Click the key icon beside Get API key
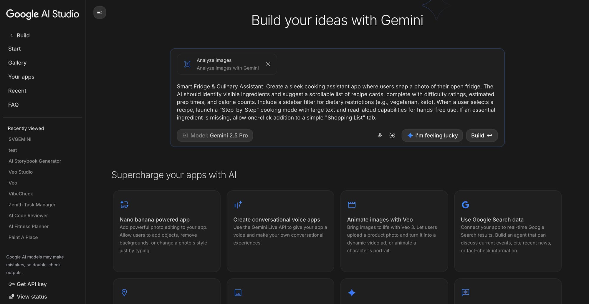Screen dimensions: 589x304 11,284
